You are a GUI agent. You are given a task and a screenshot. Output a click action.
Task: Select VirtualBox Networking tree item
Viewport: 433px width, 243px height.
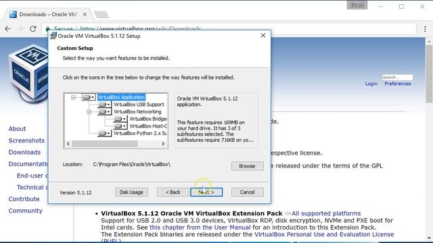point(137,111)
